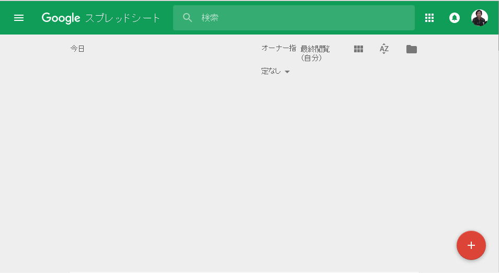Image resolution: width=499 pixels, height=273 pixels.
Task: Click the search magnifier icon
Action: pyautogui.click(x=187, y=18)
